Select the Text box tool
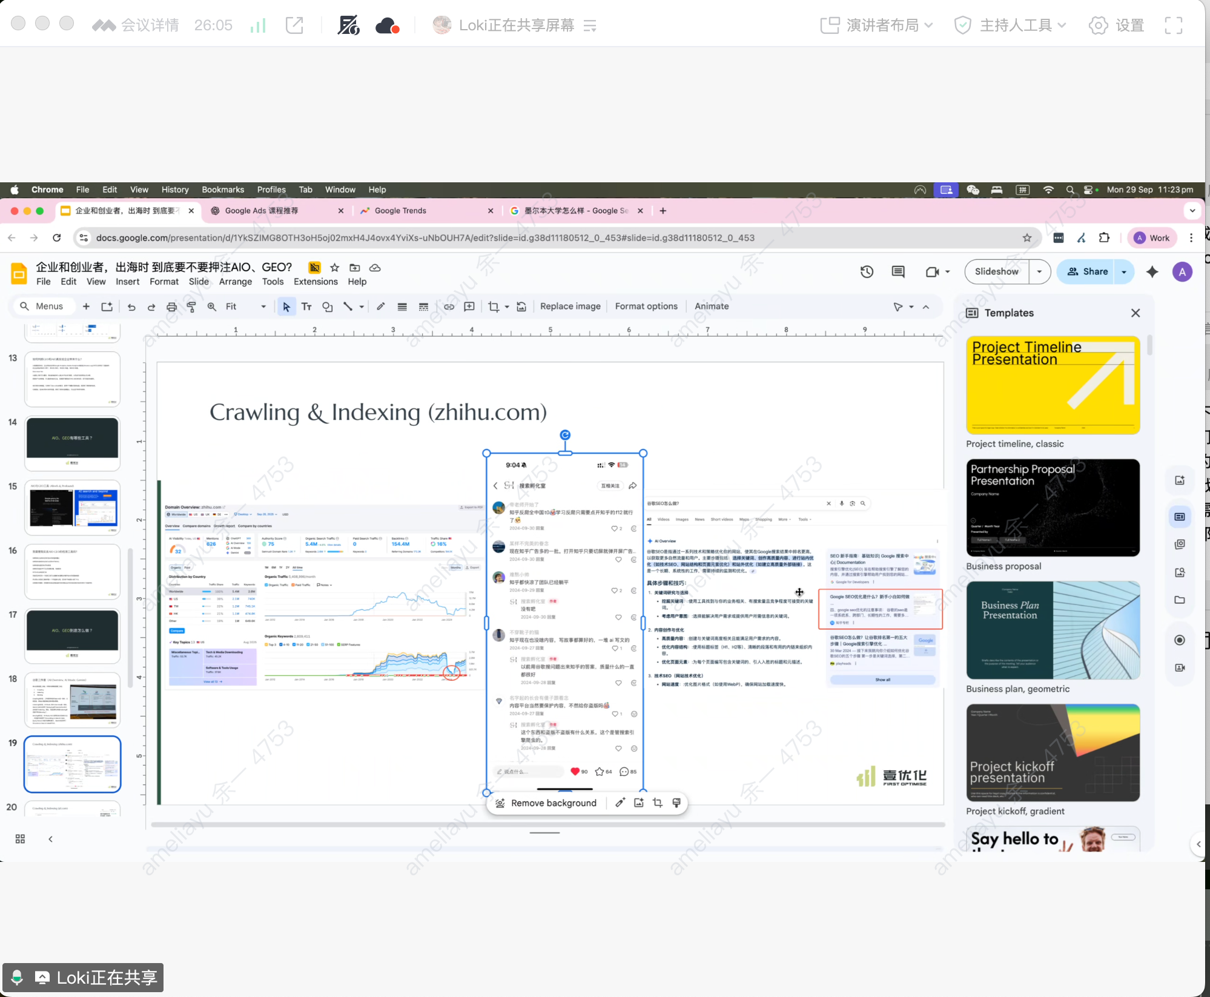Screen dimensions: 1210x997 click(306, 306)
